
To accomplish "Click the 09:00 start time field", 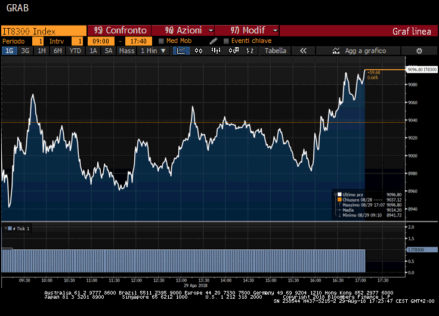I will 101,41.
